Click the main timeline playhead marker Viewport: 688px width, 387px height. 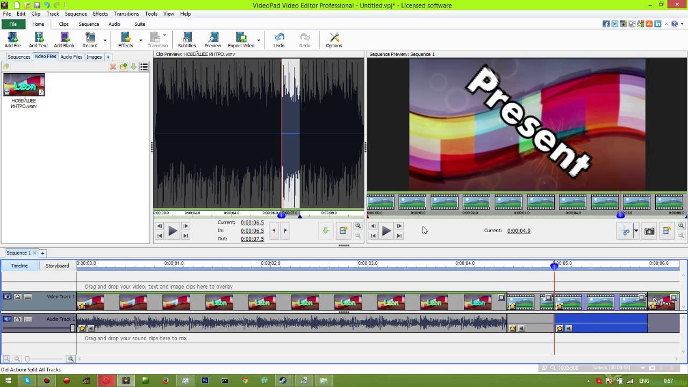tap(554, 266)
